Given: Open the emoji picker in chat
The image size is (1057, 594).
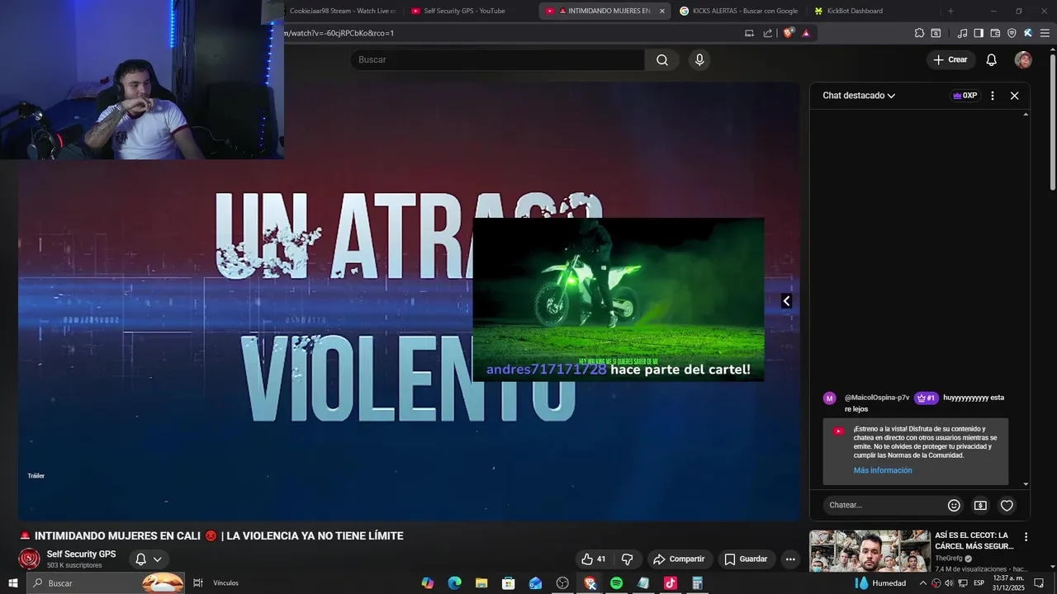Looking at the screenshot, I should pyautogui.click(x=954, y=505).
